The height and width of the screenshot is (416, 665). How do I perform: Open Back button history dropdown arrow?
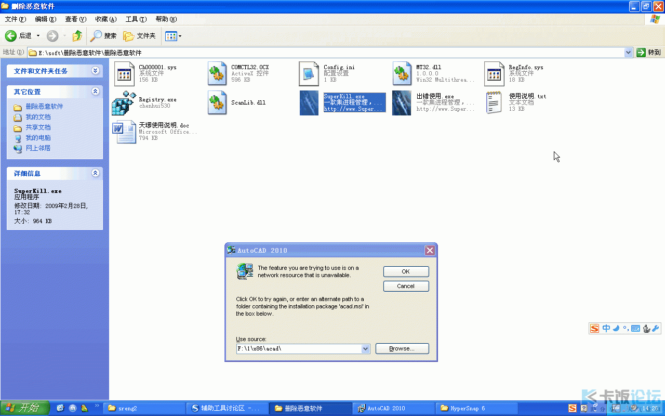[38, 36]
